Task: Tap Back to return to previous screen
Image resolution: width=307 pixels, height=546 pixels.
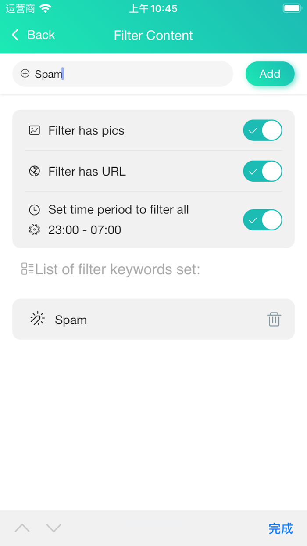Action: 33,35
